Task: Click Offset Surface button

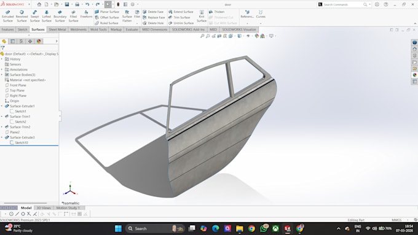Action: click(107, 17)
